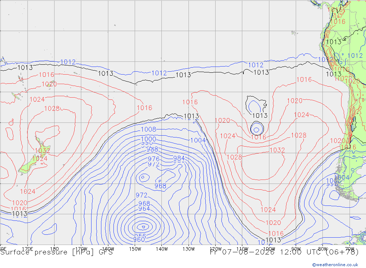366x268 pixels.
Task: Click the 'Fr 07-08-2026 12:00 UTC (06+78)' timestamp
Action: coord(284,252)
